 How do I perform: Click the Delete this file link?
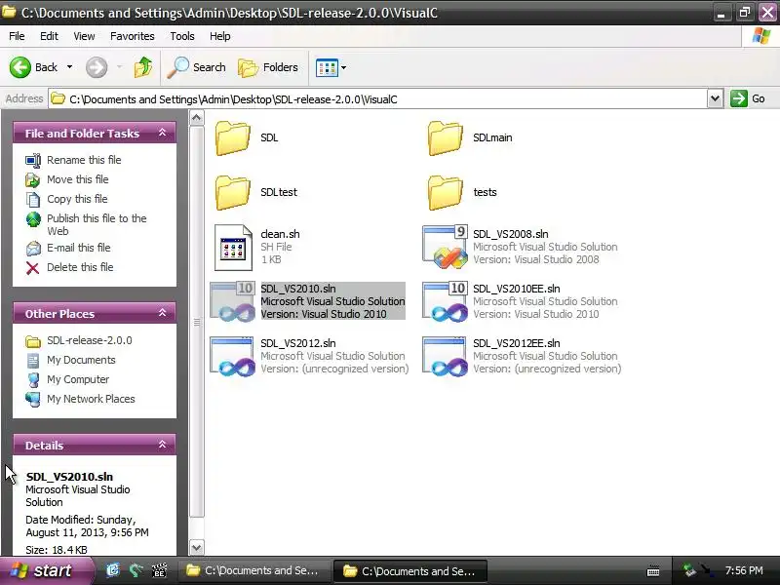pyautogui.click(x=80, y=267)
